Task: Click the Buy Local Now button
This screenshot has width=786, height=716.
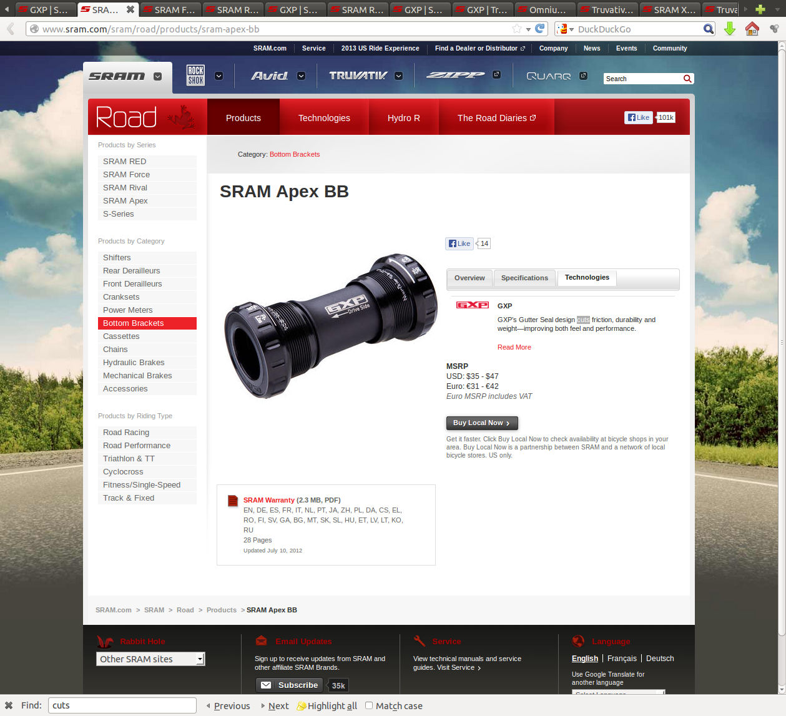Action: (482, 423)
